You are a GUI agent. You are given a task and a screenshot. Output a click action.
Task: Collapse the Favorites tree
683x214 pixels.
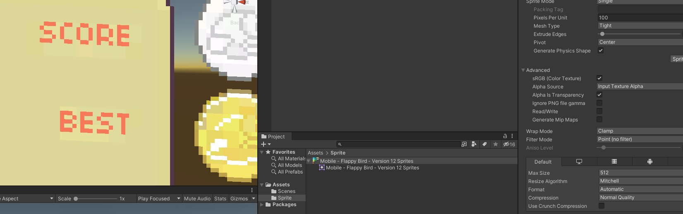coord(261,152)
